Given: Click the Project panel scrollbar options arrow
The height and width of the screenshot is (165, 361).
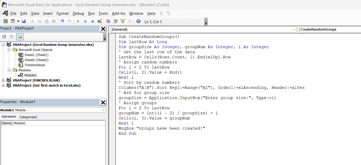Looking at the screenshot, I should [105, 37].
